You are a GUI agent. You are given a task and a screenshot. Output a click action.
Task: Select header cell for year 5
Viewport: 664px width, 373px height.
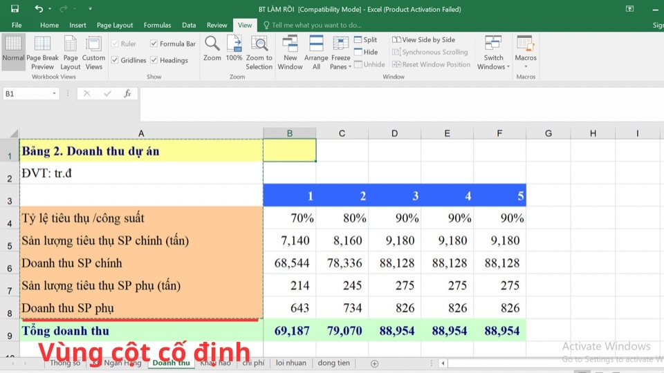[x=499, y=195]
